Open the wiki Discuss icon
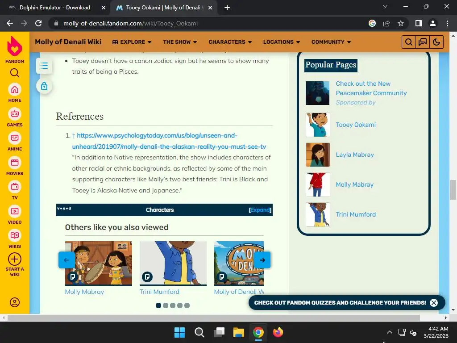The image size is (457, 343). 422,42
